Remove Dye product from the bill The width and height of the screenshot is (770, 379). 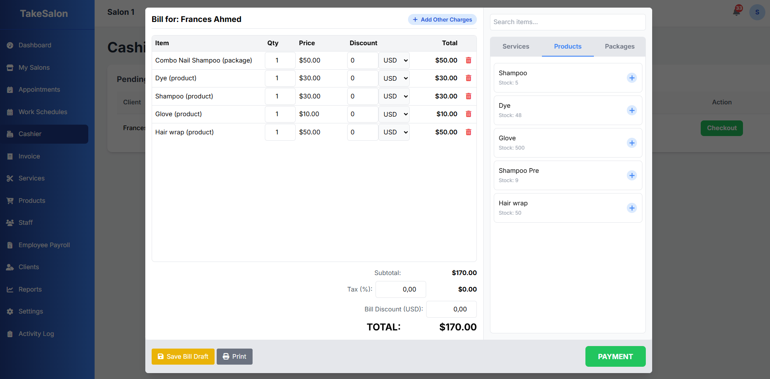click(468, 78)
